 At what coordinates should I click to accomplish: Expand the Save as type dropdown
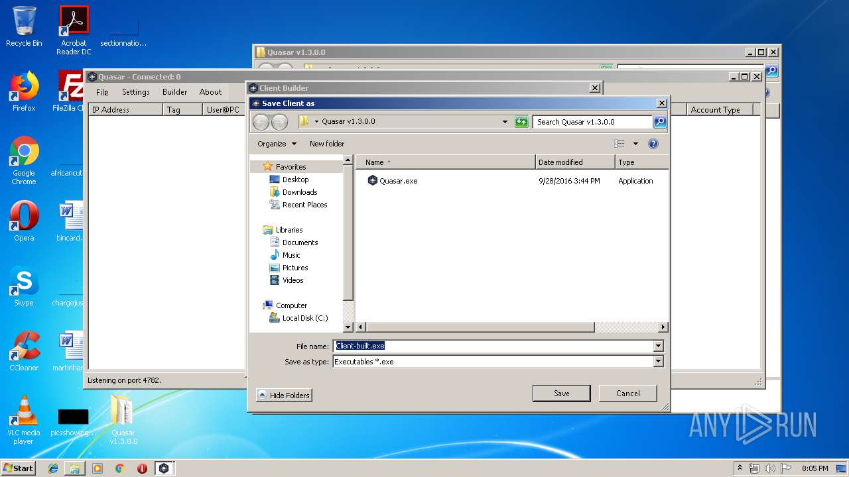(x=658, y=362)
